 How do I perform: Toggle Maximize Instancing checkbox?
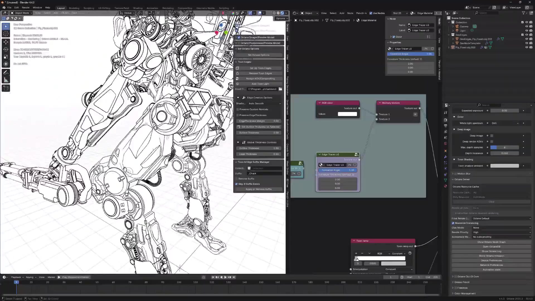(x=453, y=223)
